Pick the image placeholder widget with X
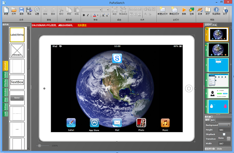This screenshot has height=153, width=234. click(x=17, y=51)
